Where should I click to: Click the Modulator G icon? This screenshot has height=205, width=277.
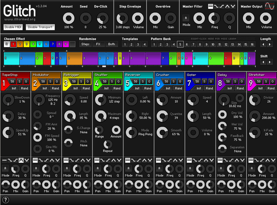click(57, 81)
